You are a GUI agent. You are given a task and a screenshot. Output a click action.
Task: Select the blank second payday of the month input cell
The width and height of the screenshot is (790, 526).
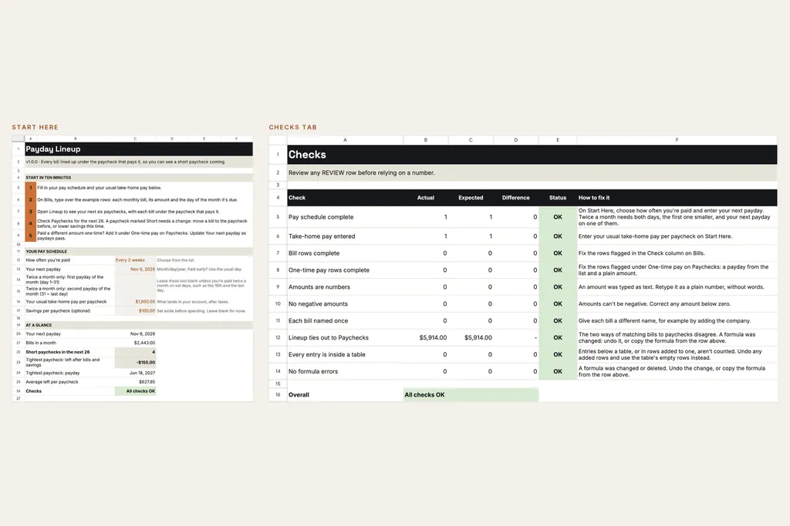click(x=135, y=291)
